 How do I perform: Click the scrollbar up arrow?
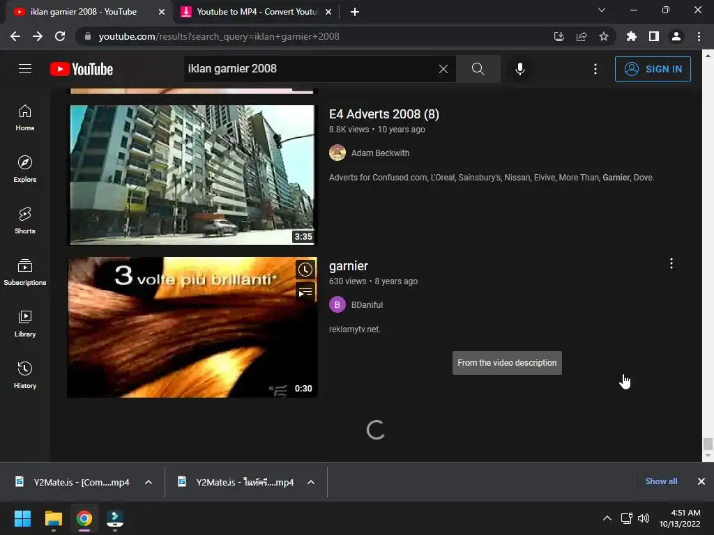pyautogui.click(x=708, y=56)
